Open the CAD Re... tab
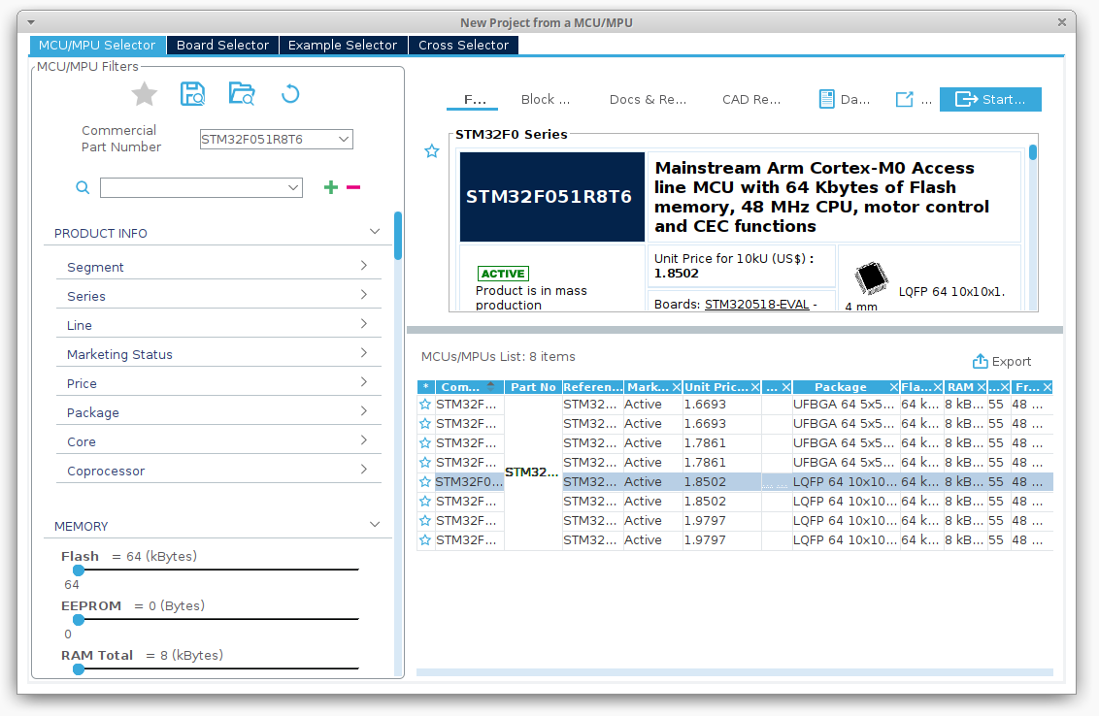1099x716 pixels. 751,100
